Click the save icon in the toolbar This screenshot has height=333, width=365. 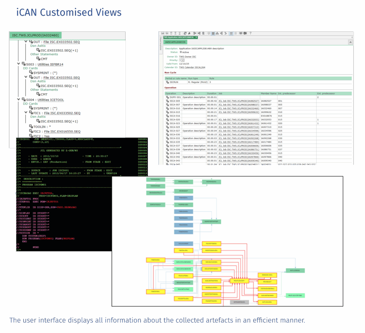point(163,33)
